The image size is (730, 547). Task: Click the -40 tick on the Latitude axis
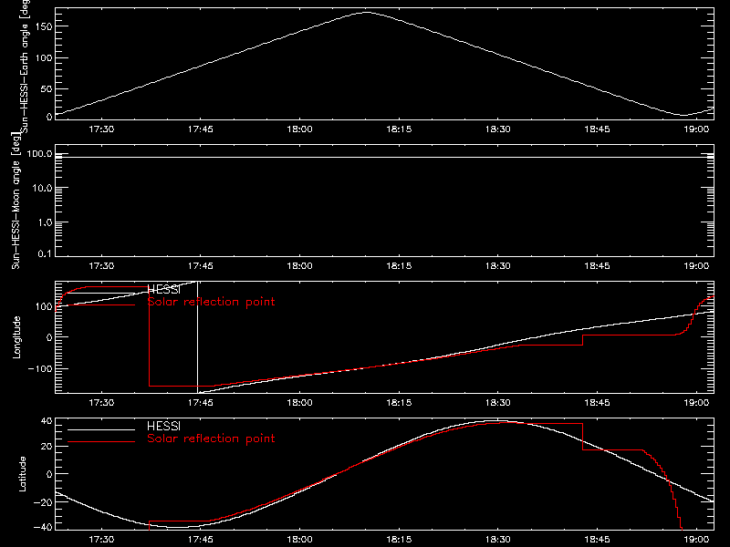[x=43, y=527]
